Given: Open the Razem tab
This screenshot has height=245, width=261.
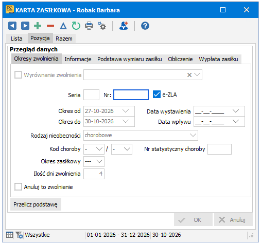Looking at the screenshot, I should click(x=64, y=39).
